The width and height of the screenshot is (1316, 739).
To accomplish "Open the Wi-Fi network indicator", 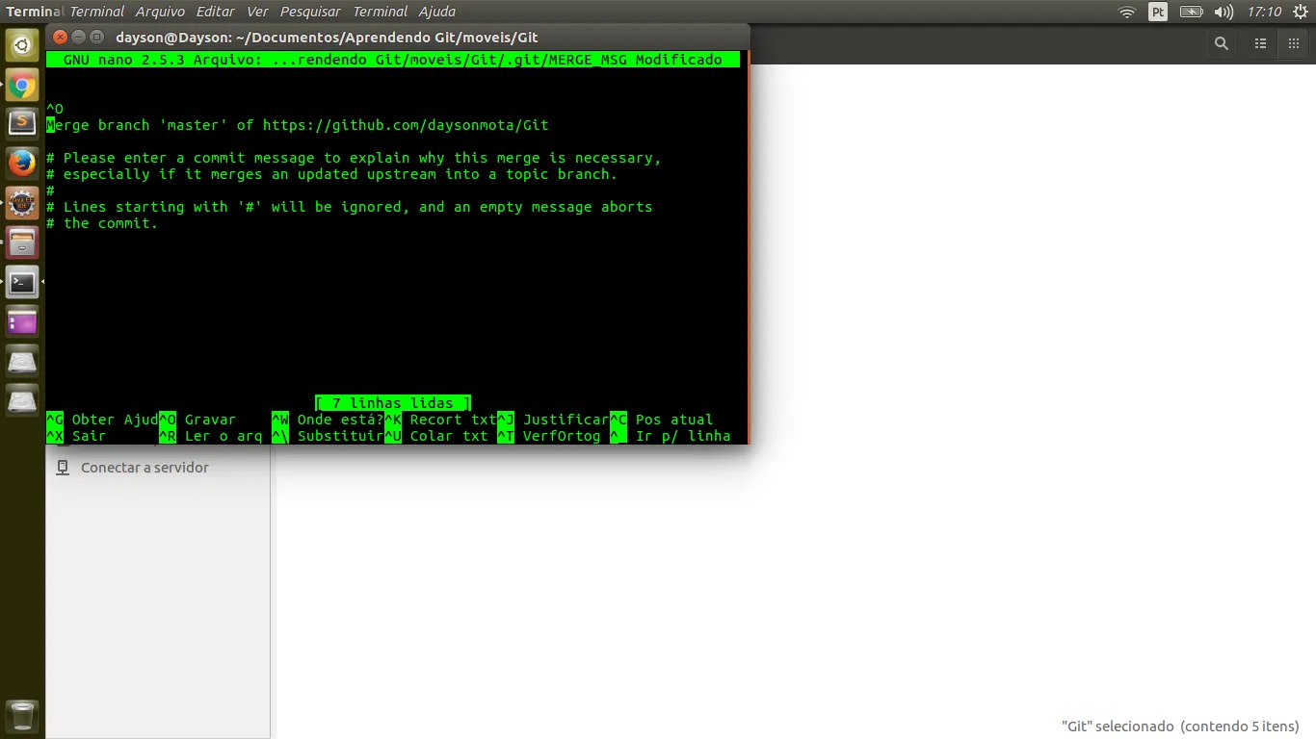I will [x=1127, y=12].
